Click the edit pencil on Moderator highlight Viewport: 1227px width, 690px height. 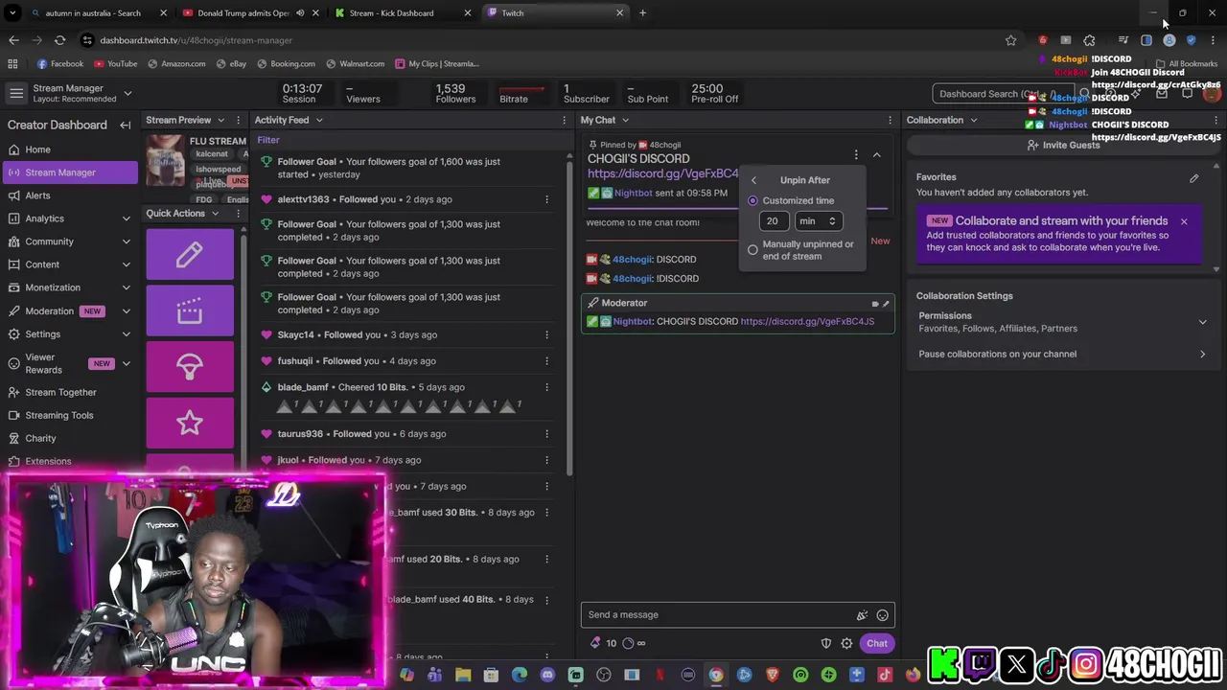(x=885, y=304)
